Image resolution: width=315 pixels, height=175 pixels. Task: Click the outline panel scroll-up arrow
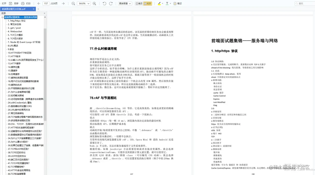[45, 17]
